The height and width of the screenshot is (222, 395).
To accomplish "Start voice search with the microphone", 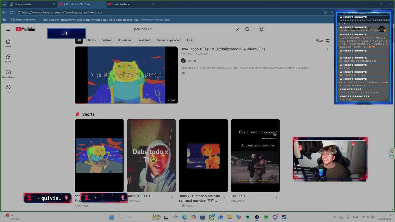I will click(261, 29).
